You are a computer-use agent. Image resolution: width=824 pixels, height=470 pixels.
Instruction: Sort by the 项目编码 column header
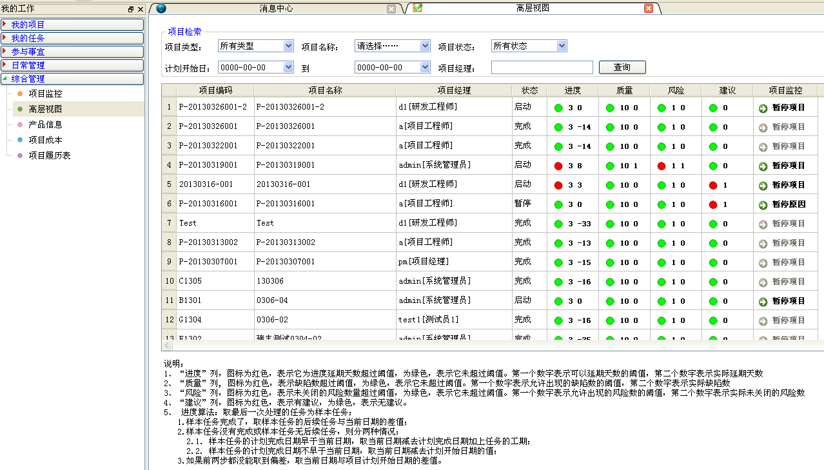(x=215, y=90)
